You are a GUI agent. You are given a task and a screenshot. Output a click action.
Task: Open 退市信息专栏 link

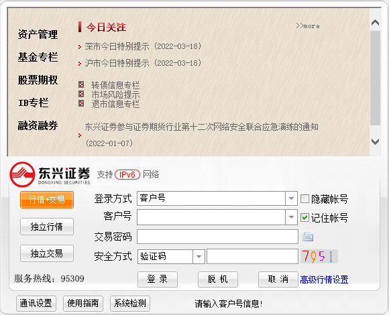click(115, 104)
